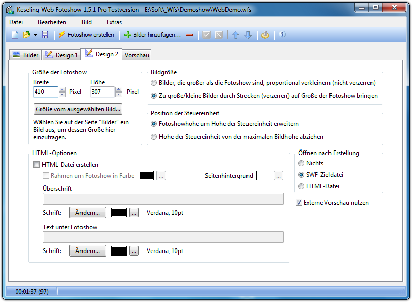This screenshot has width=412, height=302.
Task: Click Ändern button under Überschrift
Action: click(x=88, y=213)
